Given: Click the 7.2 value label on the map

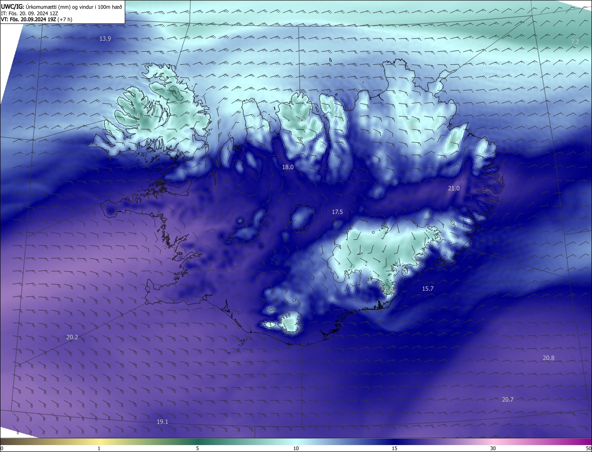Looking at the screenshot, I should tap(575, 42).
